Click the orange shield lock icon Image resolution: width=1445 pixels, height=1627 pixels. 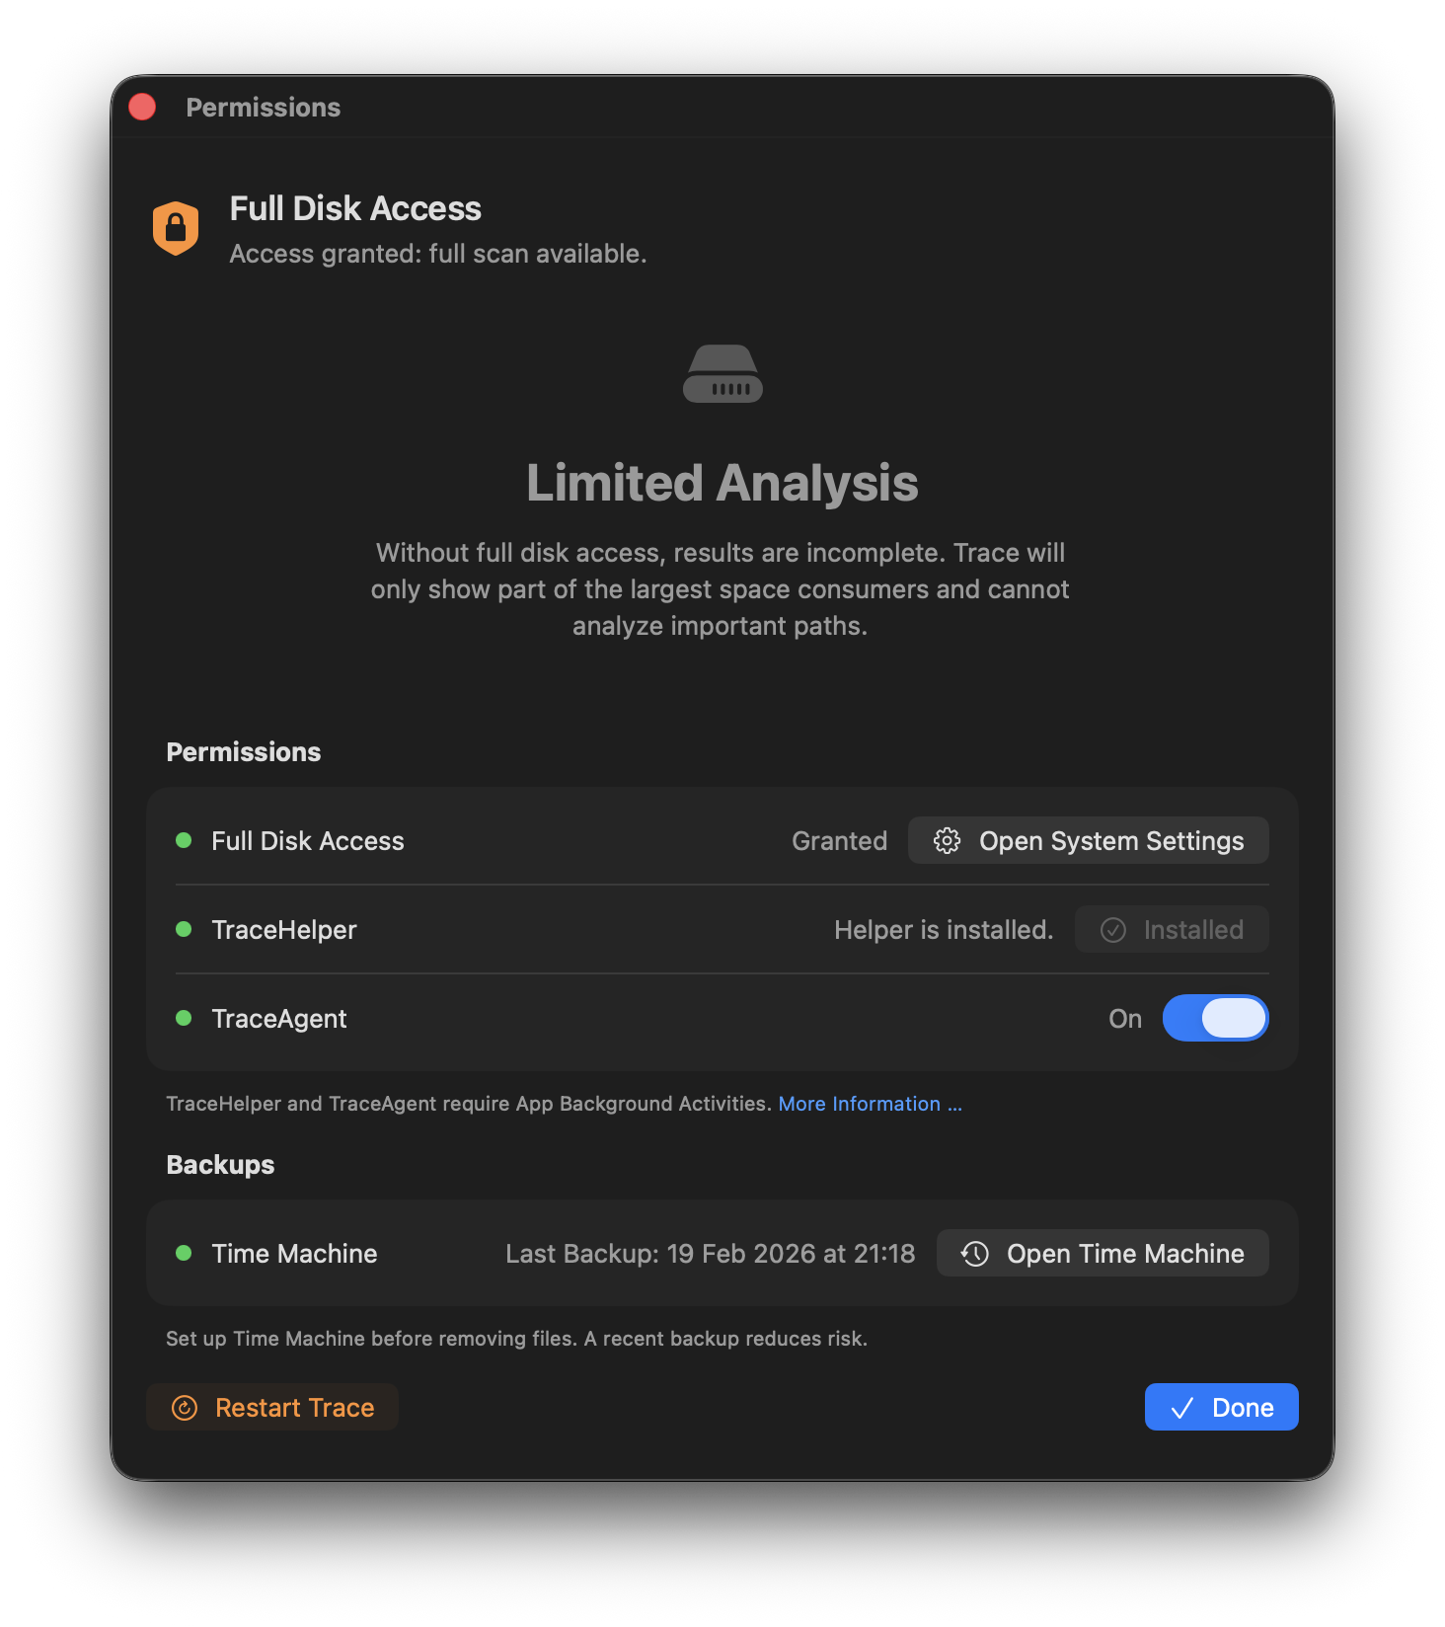click(x=176, y=228)
